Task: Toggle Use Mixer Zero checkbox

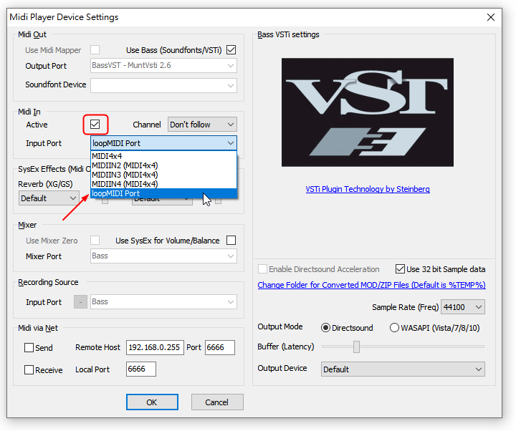Action: click(x=95, y=241)
